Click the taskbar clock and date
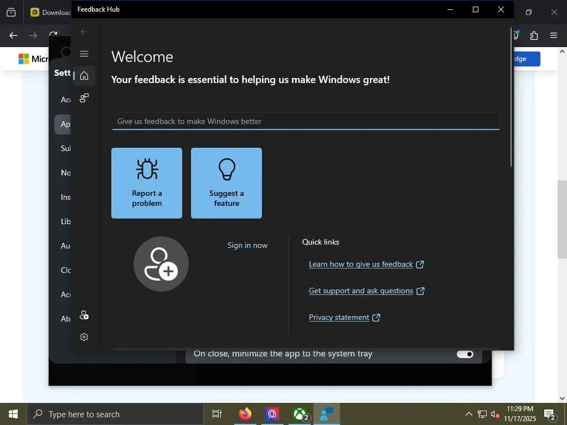Image resolution: width=567 pixels, height=425 pixels. (x=520, y=414)
